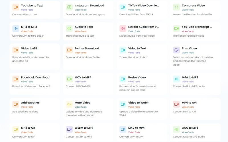Click 'Download Video from Instagram' description
This screenshot has height=142, width=228.
click(x=85, y=14)
